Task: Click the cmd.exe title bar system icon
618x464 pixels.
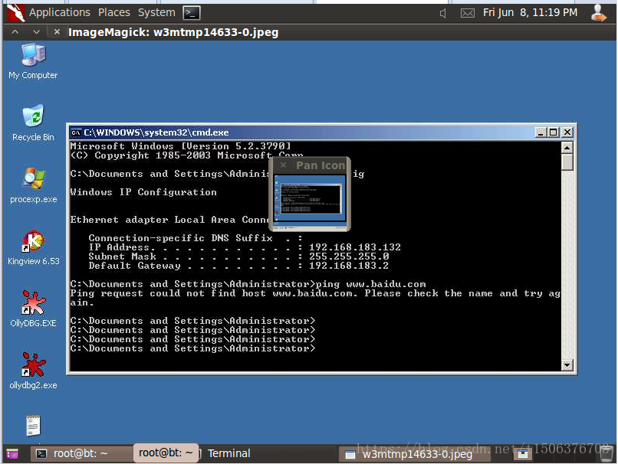Action: 76,132
